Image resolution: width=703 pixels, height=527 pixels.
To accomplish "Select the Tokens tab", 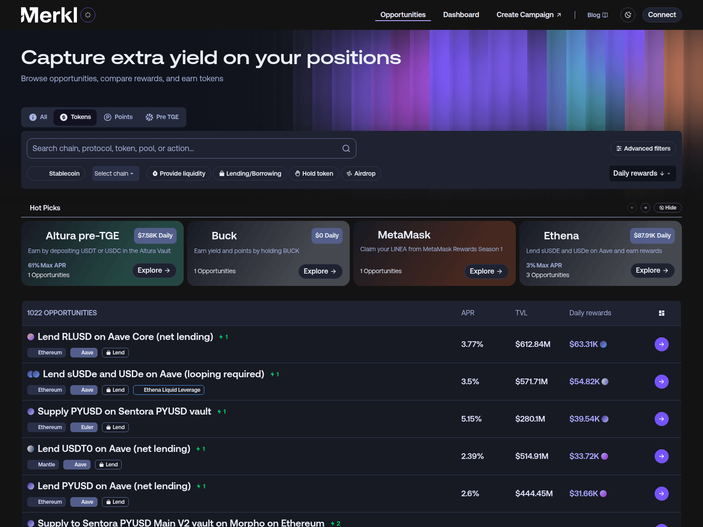I will [75, 117].
